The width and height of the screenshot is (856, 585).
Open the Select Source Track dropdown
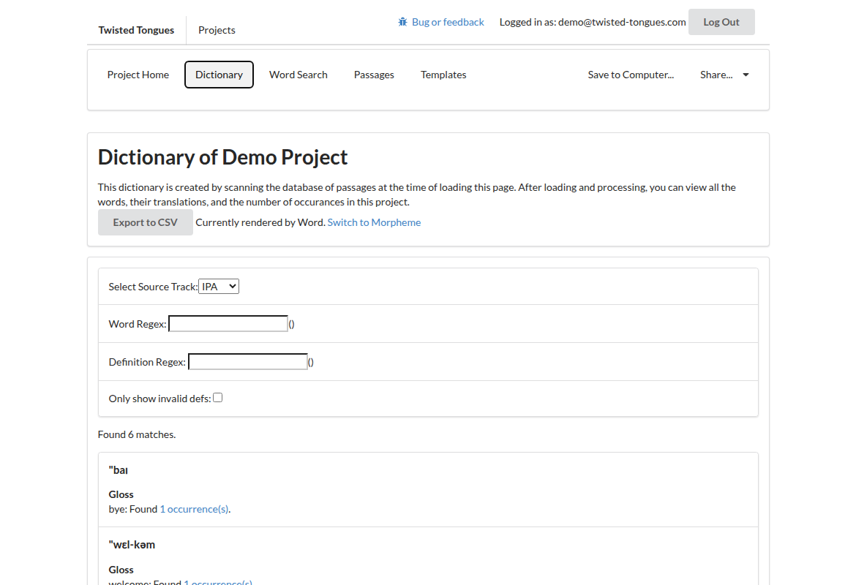tap(219, 287)
